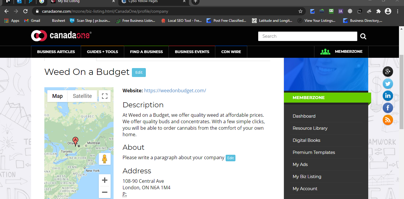Open CDN Wire menu

pyautogui.click(x=231, y=52)
